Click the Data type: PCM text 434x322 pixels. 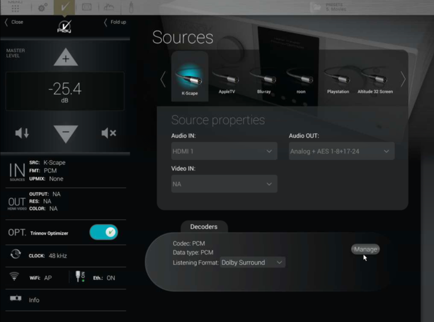(x=193, y=253)
